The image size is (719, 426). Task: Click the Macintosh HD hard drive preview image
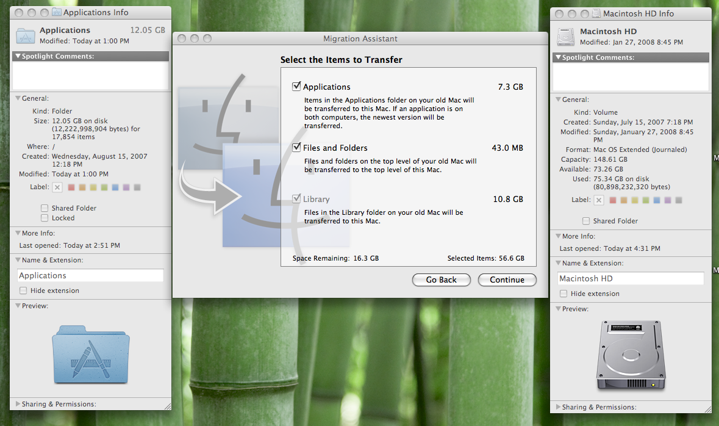point(631,355)
